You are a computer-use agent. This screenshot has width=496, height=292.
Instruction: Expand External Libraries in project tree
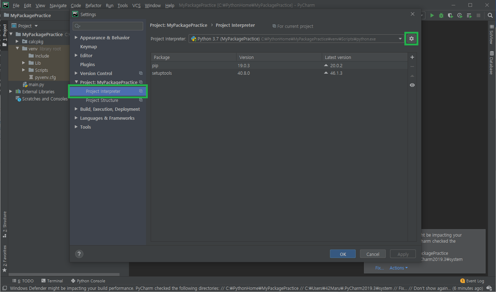point(11,92)
